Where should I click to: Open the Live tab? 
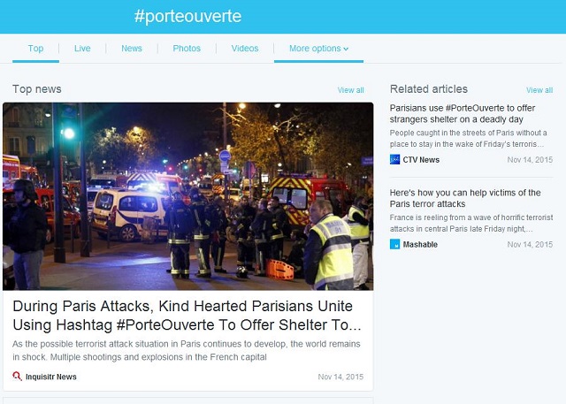click(82, 49)
